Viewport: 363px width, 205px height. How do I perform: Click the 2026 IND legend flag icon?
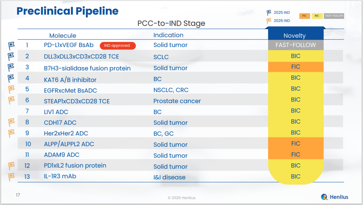(x=269, y=21)
